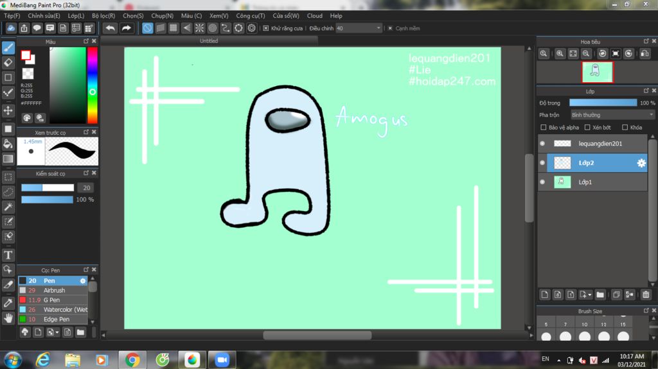
Task: Enable Khóa layer lock checkbox
Action: (625, 128)
